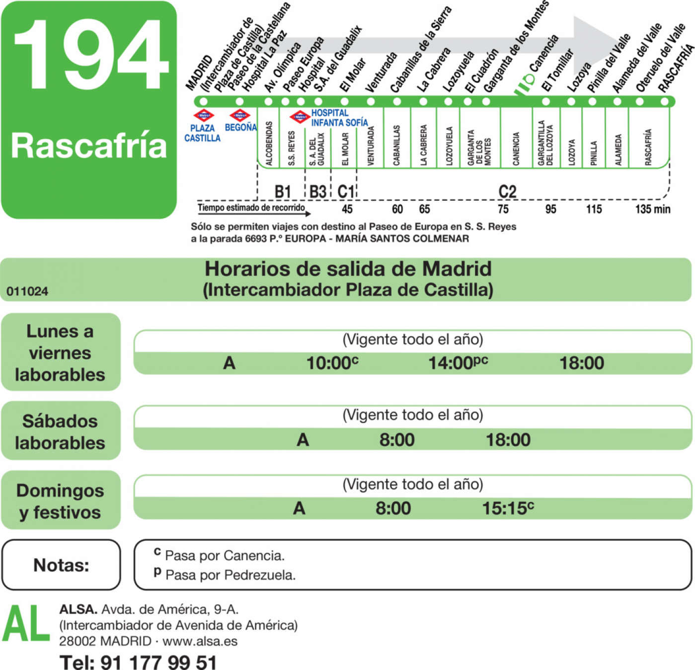695x670 pixels.
Task: Click the '(Intercambiador Plaza de Castilla)' subtitle
Action: pyautogui.click(x=348, y=290)
